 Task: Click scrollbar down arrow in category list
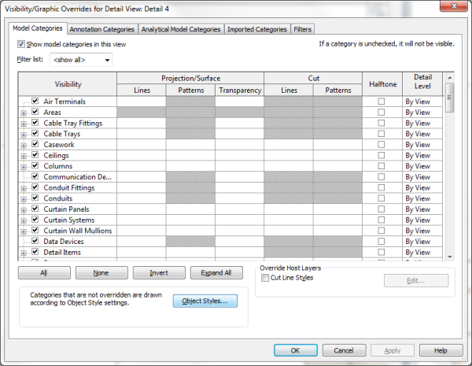tap(450, 257)
